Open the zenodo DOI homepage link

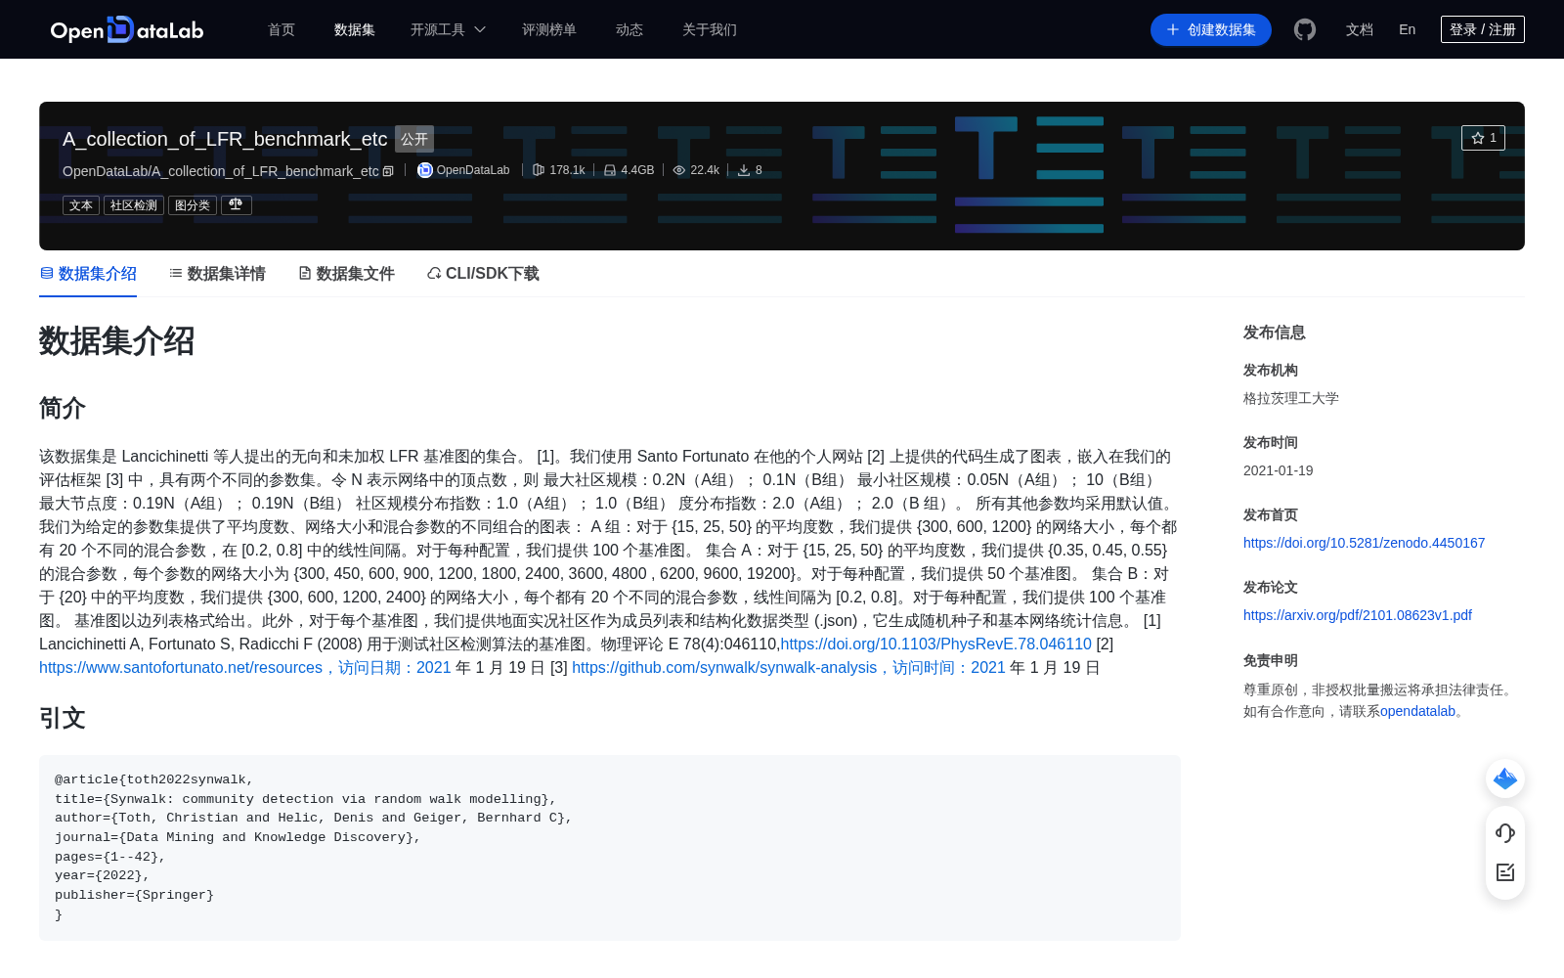tap(1364, 543)
